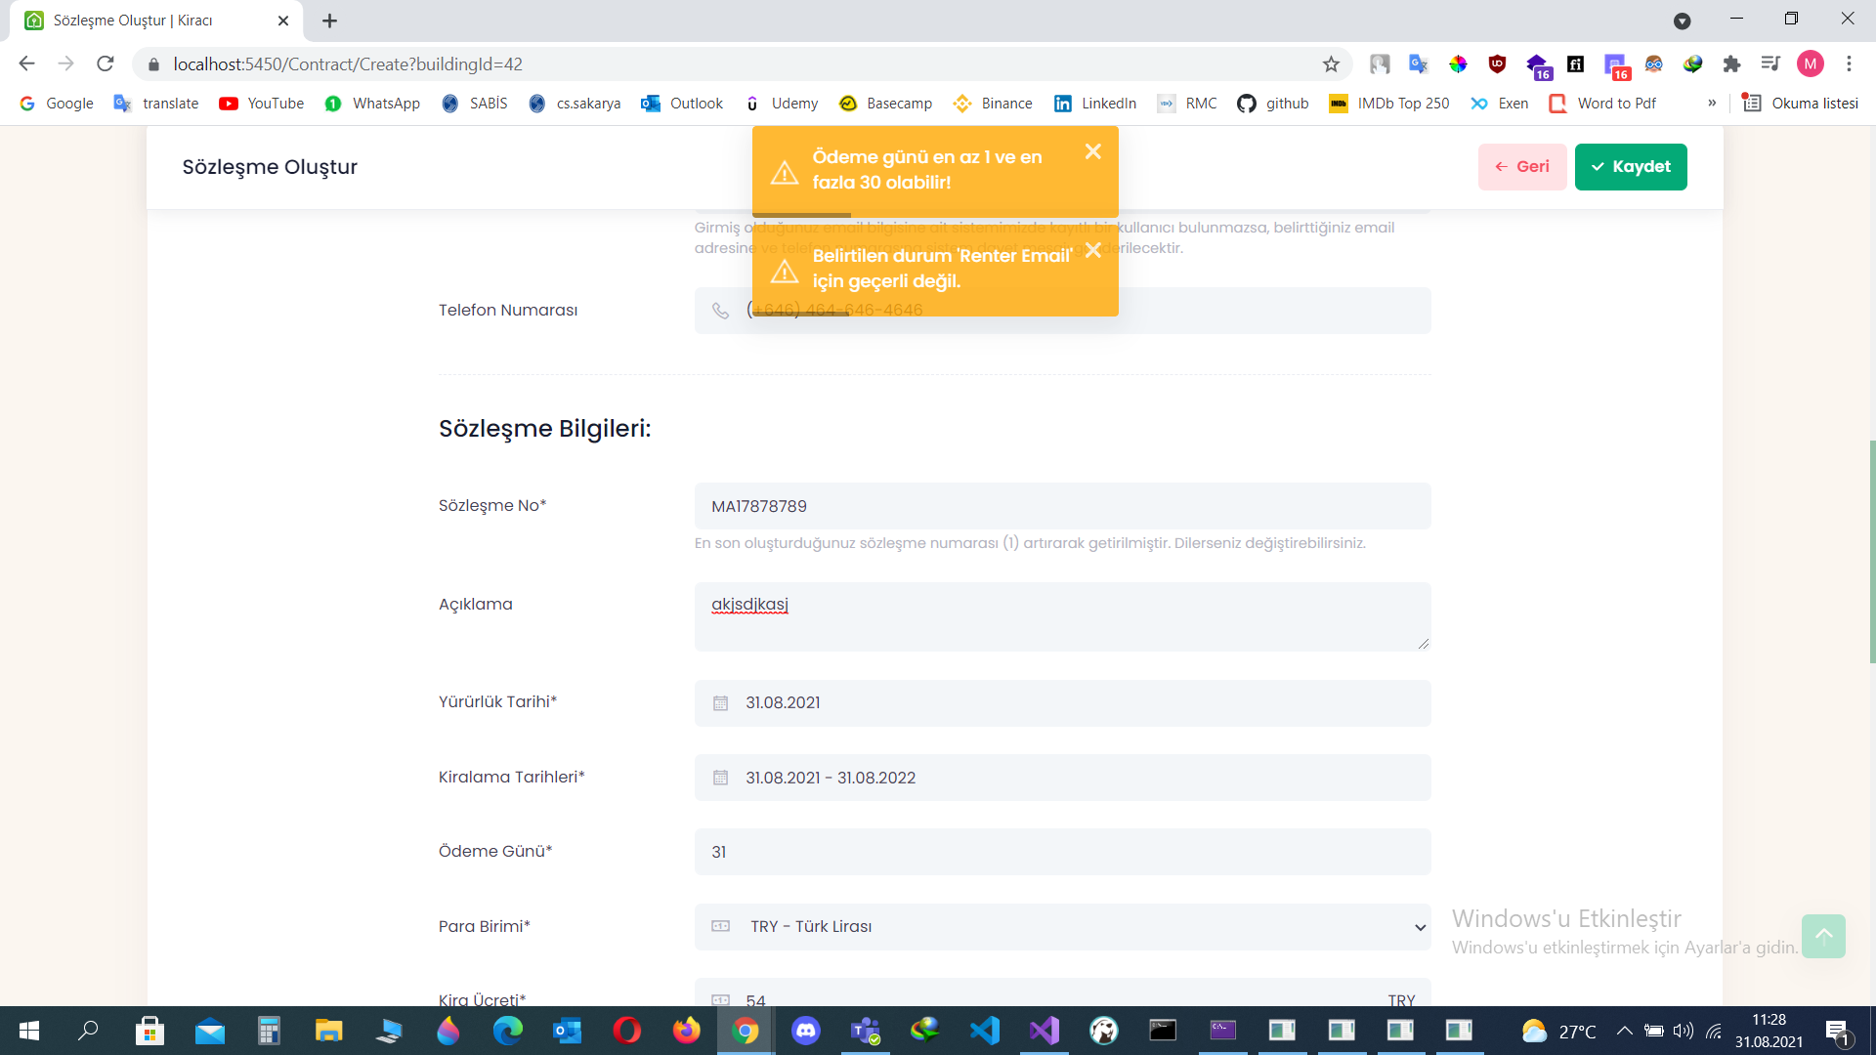Dismiss the 'Renter Email' warning notification
The width and height of the screenshot is (1876, 1055).
pos(1092,250)
